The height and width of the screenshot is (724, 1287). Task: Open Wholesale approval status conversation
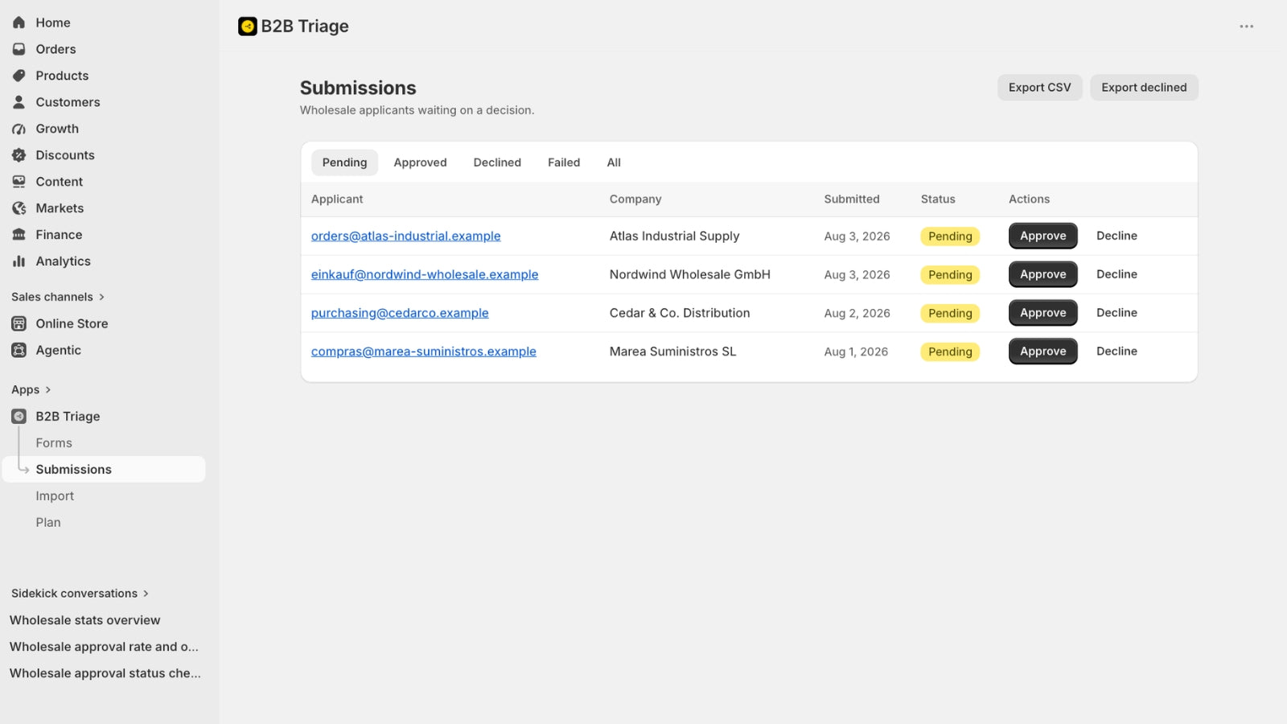105,673
